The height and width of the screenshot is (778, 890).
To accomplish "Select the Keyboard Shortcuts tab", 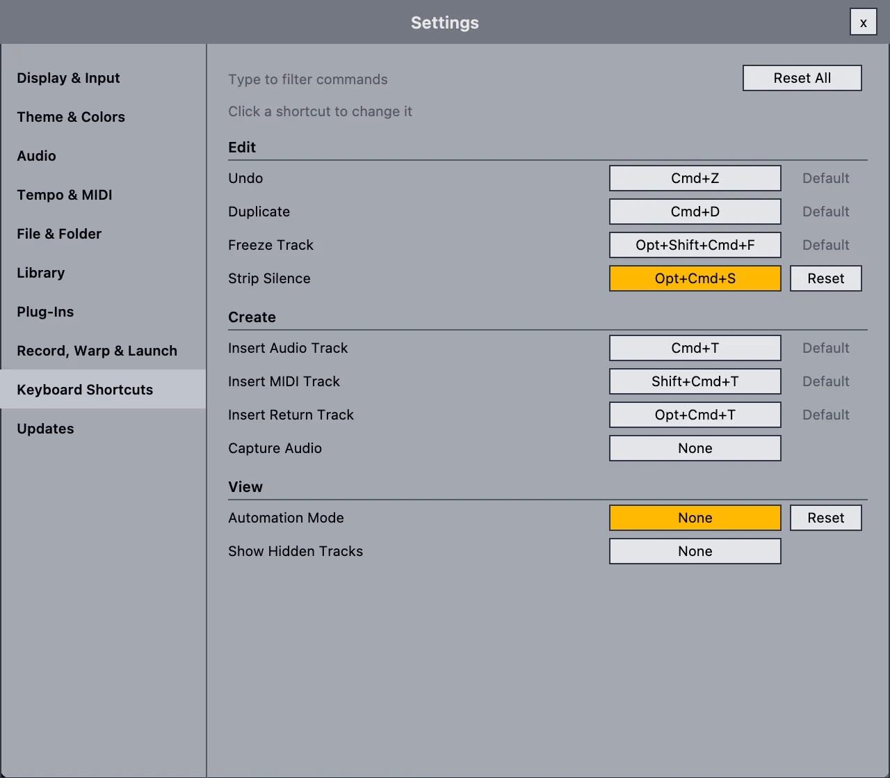I will click(x=103, y=390).
